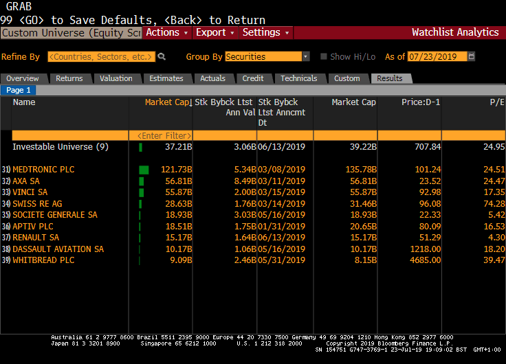Open the Export dropdown menu
This screenshot has width=506, height=364.
214,32
